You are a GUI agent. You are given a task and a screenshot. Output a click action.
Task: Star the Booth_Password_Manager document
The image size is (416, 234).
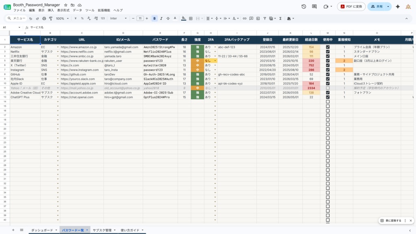[x=66, y=5]
